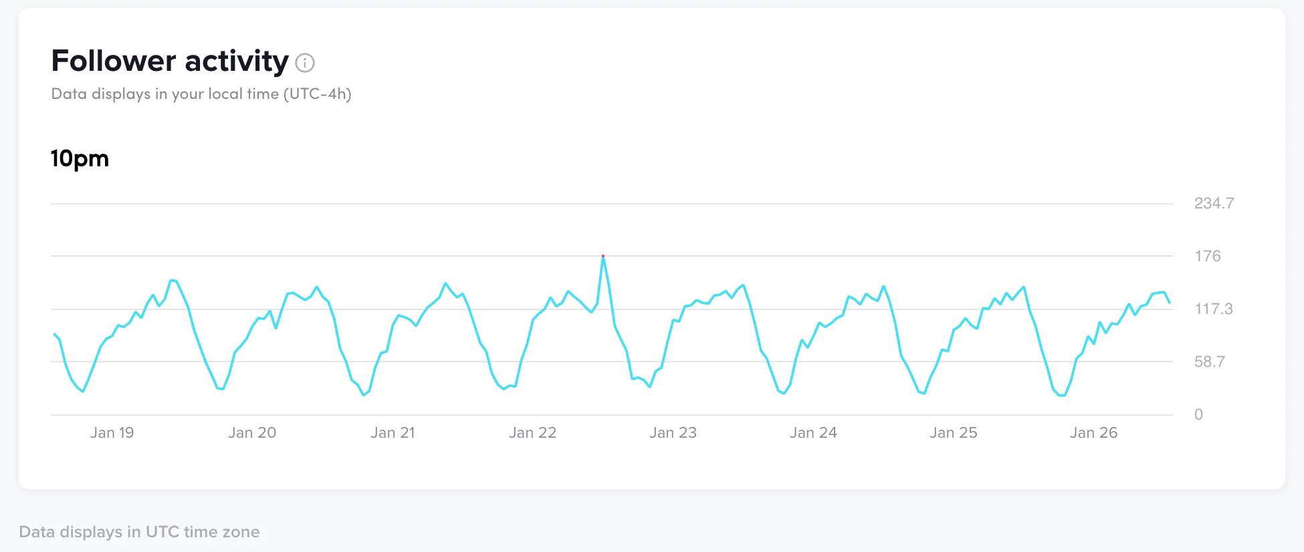This screenshot has height=552, width=1304.
Task: Select the Jan 26 date label
Action: tap(1093, 433)
